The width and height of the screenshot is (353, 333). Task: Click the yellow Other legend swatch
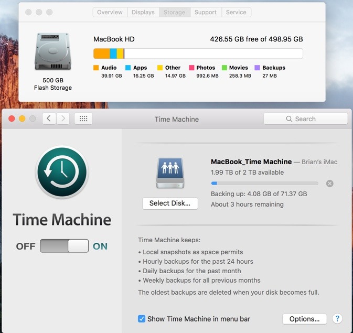pos(160,68)
